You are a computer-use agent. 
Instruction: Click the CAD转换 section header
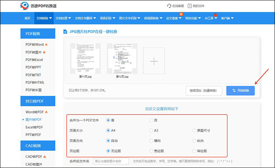[x=38, y=146]
